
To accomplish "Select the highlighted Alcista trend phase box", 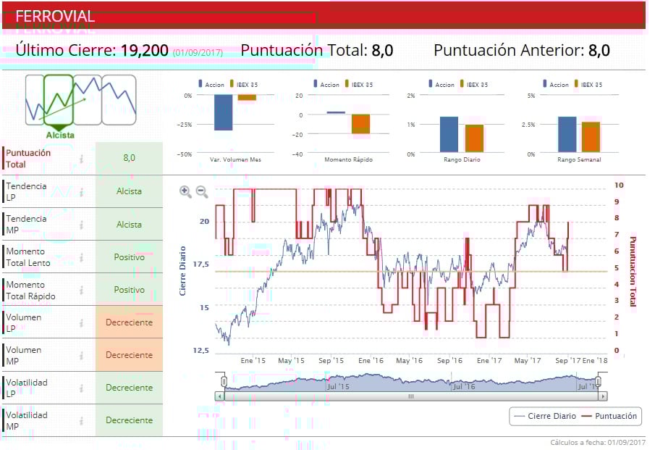I will coord(59,100).
